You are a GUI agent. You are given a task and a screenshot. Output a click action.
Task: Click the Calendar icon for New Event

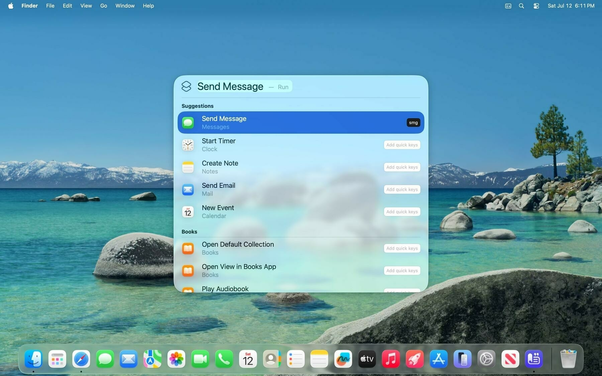pos(188,212)
